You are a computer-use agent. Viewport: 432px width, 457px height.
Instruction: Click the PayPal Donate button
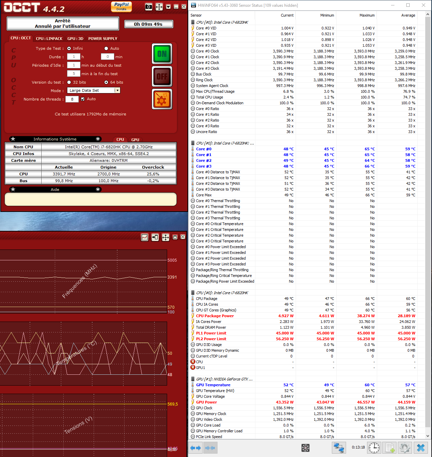tap(121, 6)
